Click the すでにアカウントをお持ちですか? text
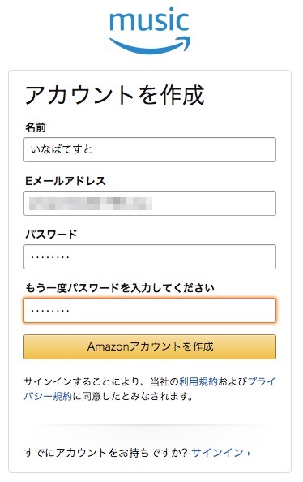 click(106, 453)
